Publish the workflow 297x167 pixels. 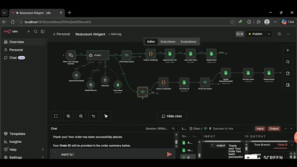(256, 34)
